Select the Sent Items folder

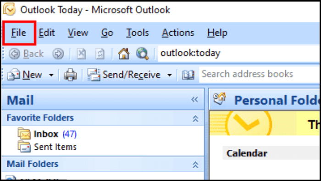pos(47,147)
